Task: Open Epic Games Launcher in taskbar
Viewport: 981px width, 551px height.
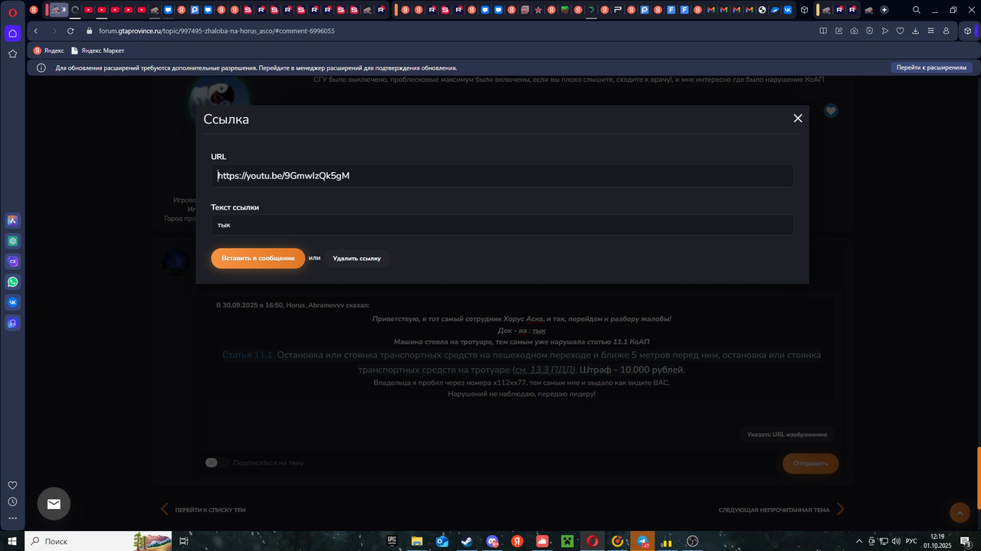Action: pyautogui.click(x=392, y=541)
